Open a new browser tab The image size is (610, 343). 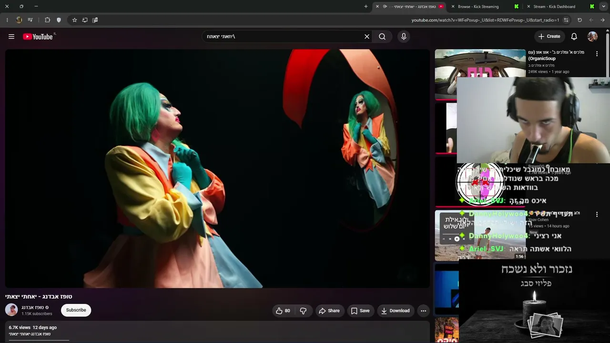pyautogui.click(x=366, y=7)
